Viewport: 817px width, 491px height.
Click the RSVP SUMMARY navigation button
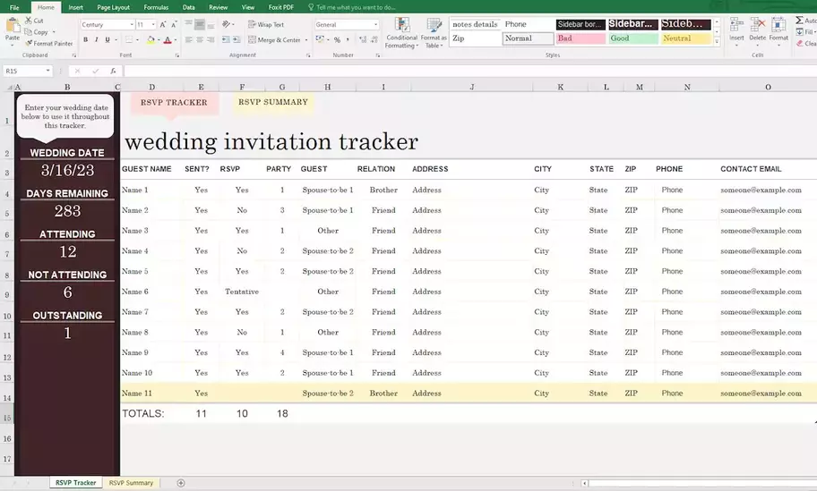[273, 102]
